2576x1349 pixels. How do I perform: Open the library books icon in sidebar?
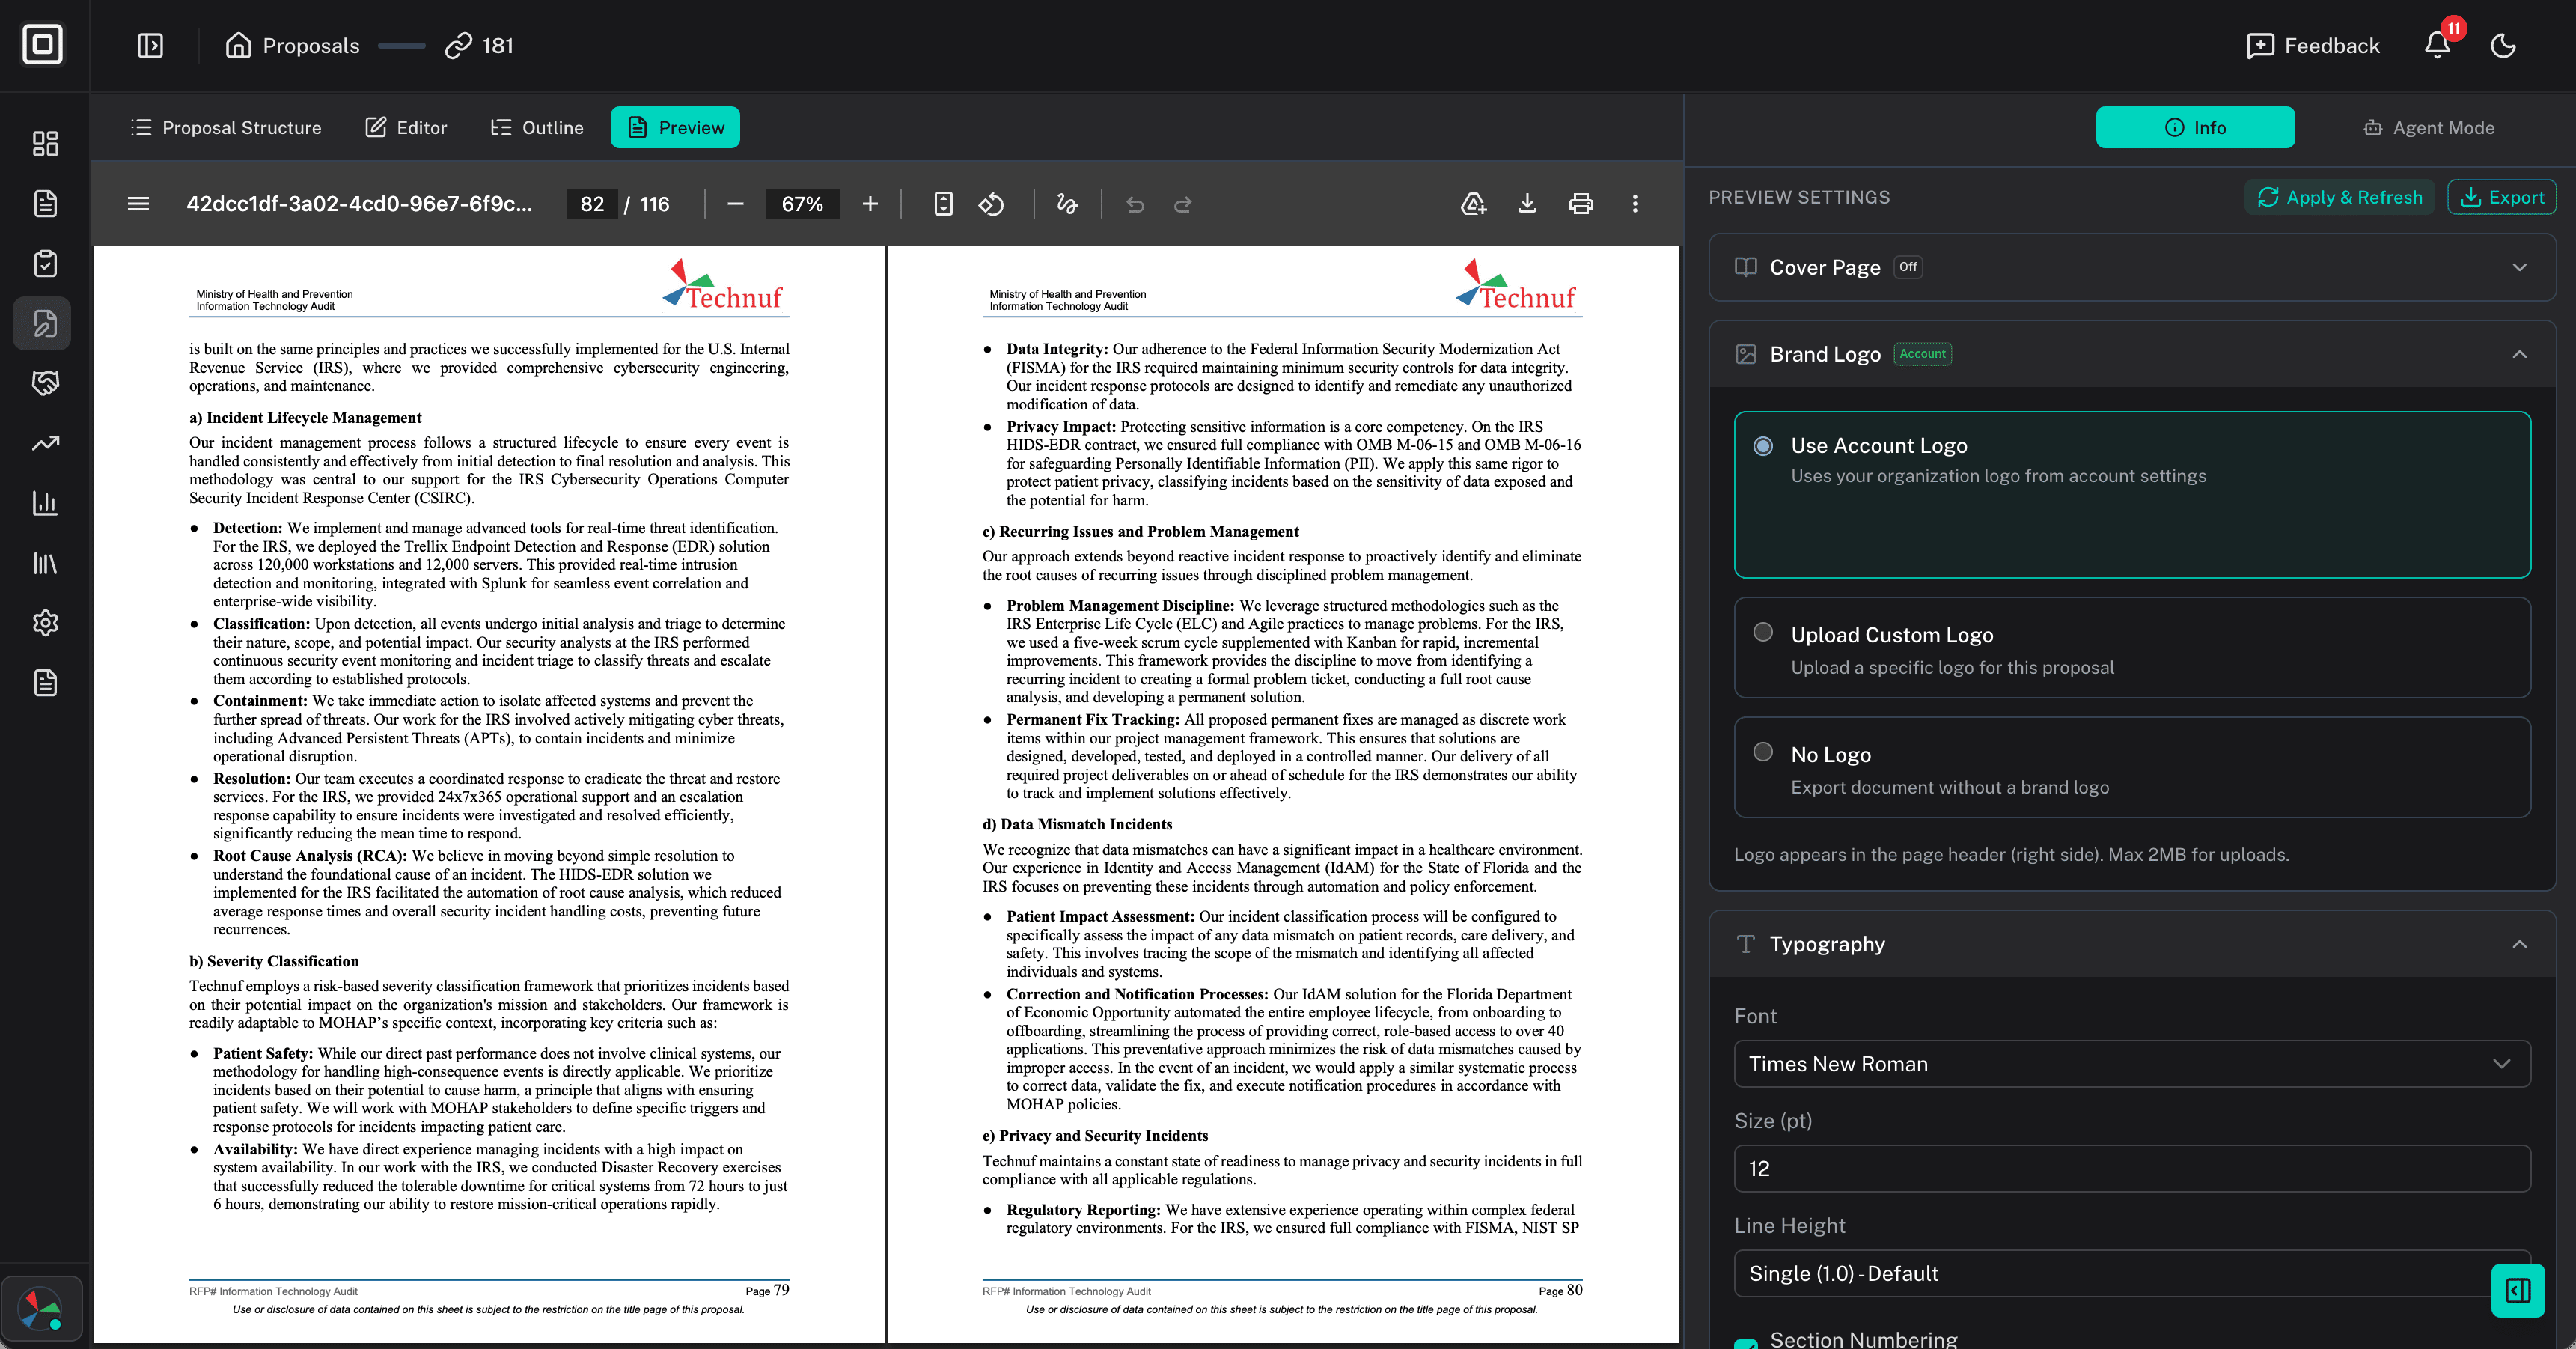click(45, 563)
